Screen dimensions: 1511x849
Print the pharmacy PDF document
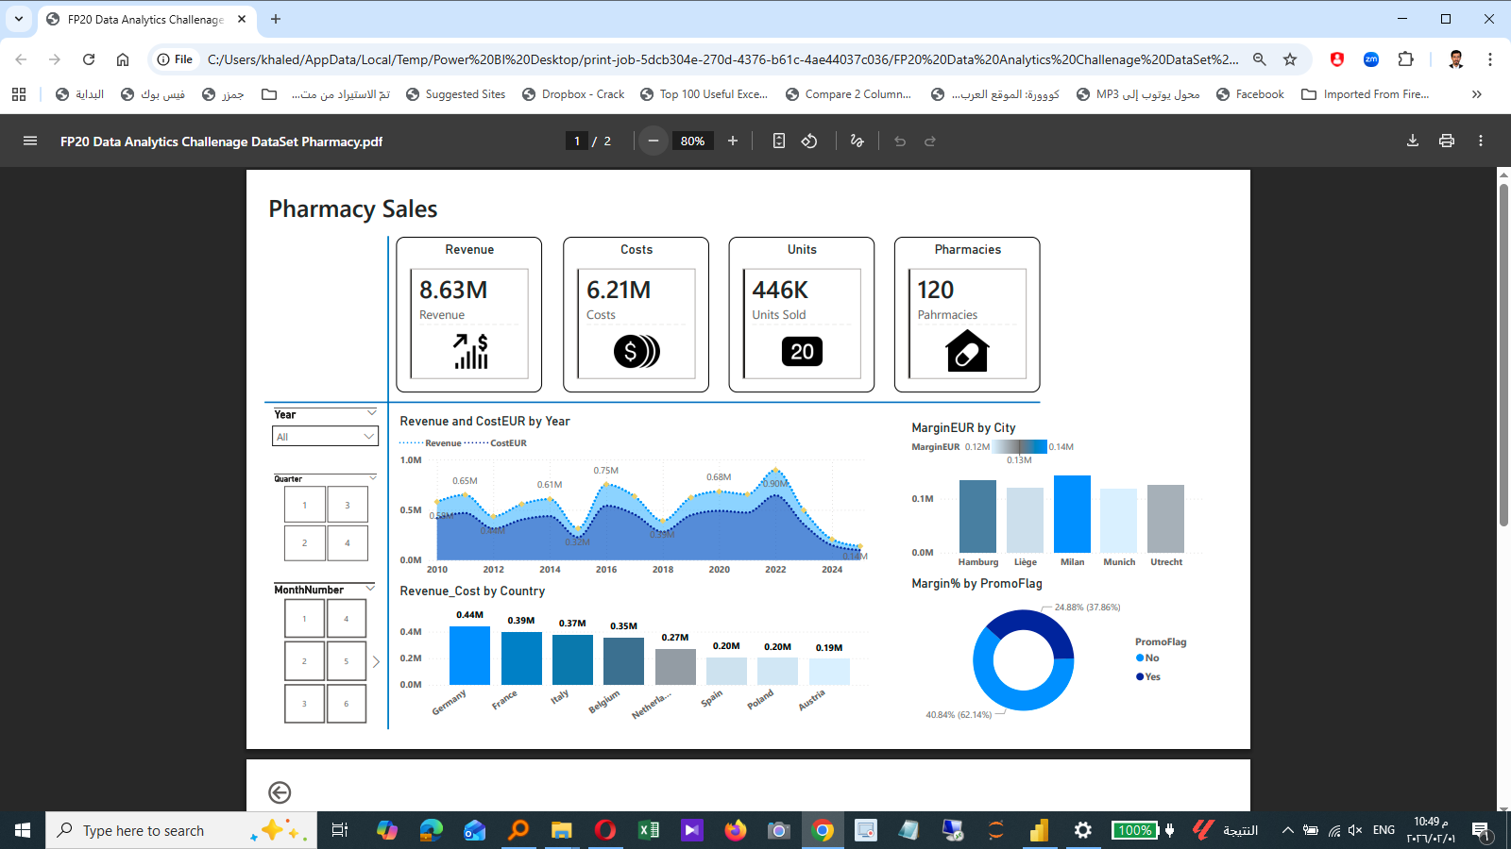[x=1446, y=141]
